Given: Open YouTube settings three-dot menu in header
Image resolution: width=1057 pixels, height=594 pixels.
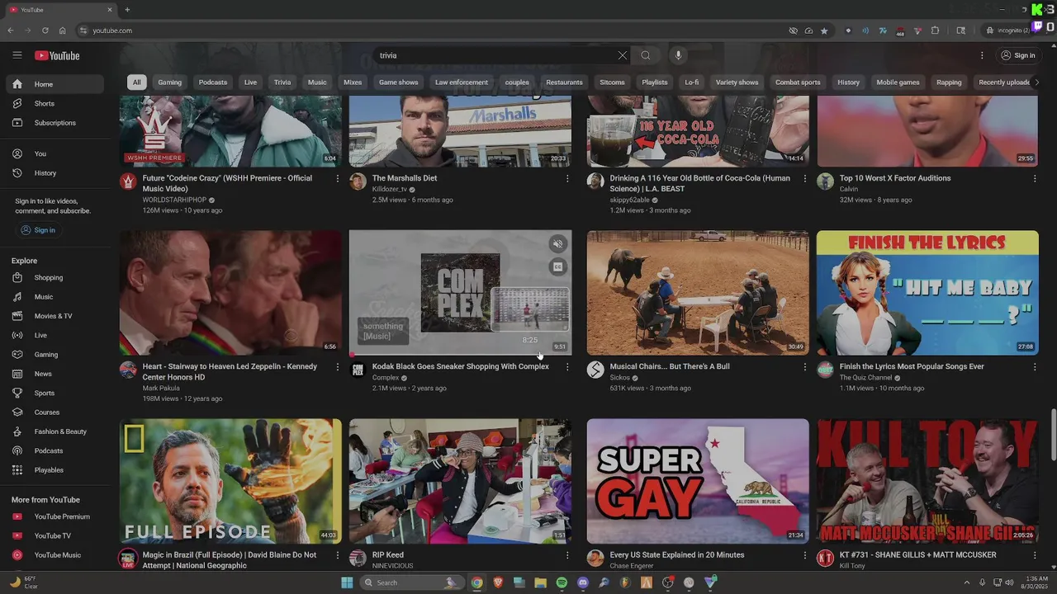Looking at the screenshot, I should pos(982,55).
